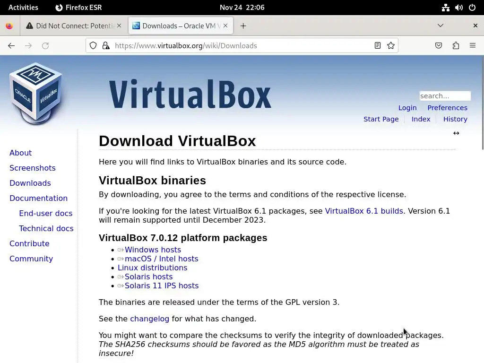Click the Firefox View pinned icon
Screen dimensions: 484x363
[9, 26]
